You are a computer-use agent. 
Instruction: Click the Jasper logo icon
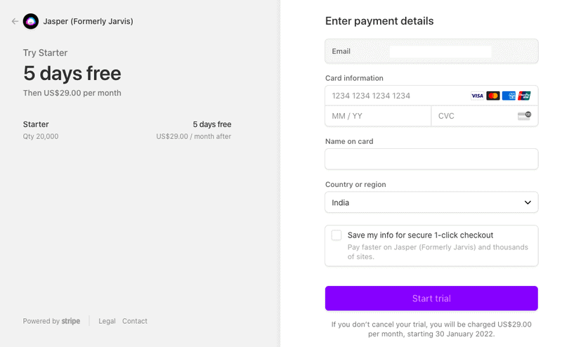coord(31,21)
